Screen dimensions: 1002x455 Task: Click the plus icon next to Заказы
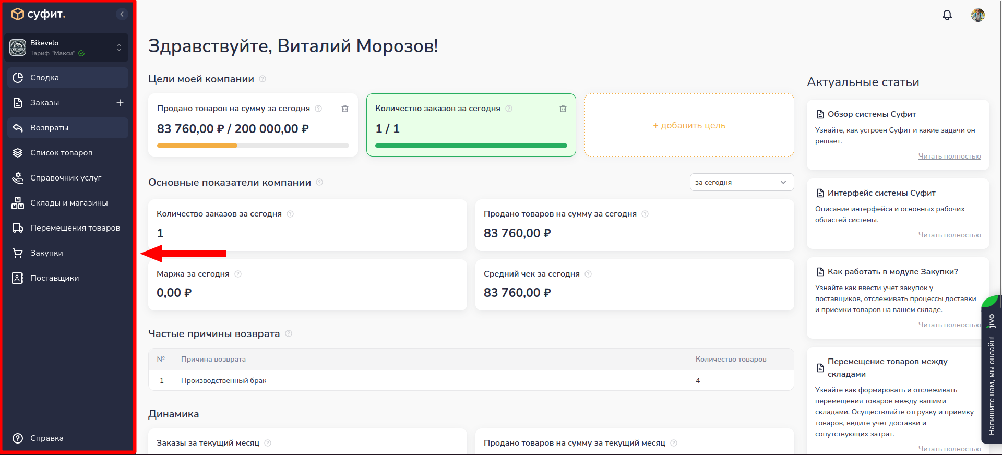point(120,103)
